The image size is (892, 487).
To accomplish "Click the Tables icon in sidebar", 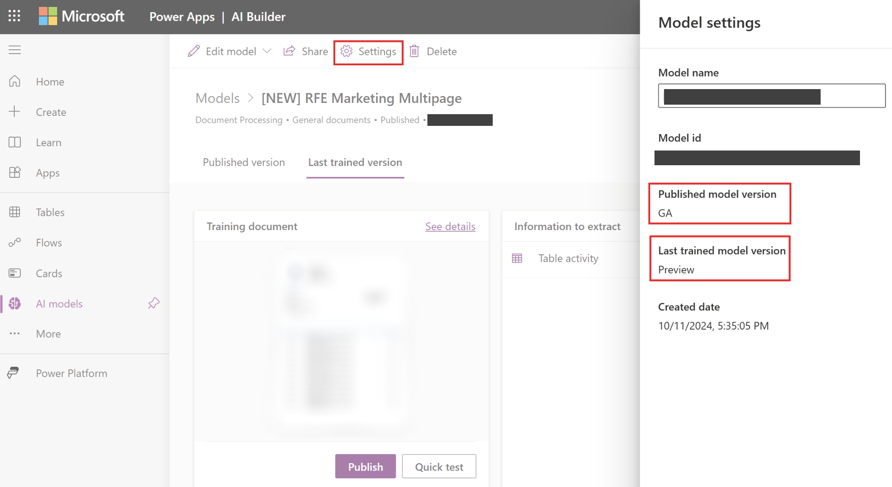I will pos(16,212).
